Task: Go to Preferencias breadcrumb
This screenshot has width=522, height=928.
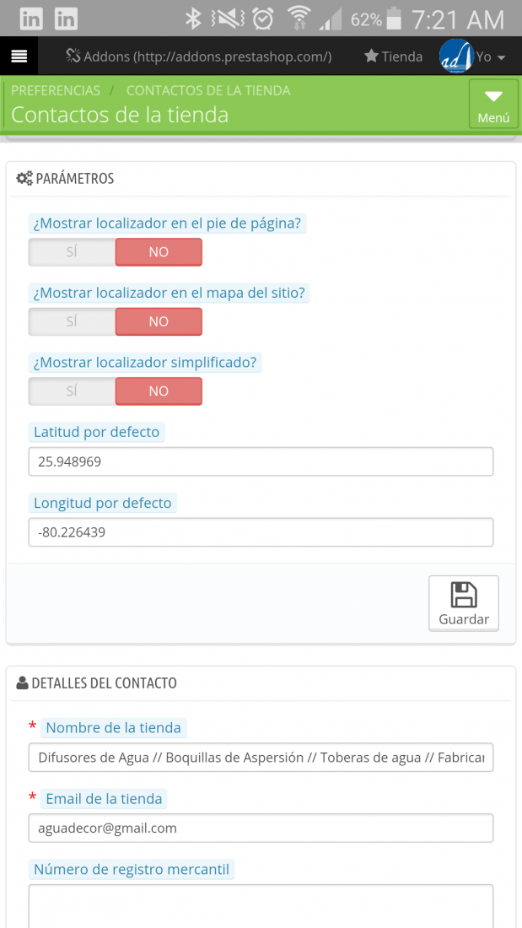Action: tap(56, 90)
